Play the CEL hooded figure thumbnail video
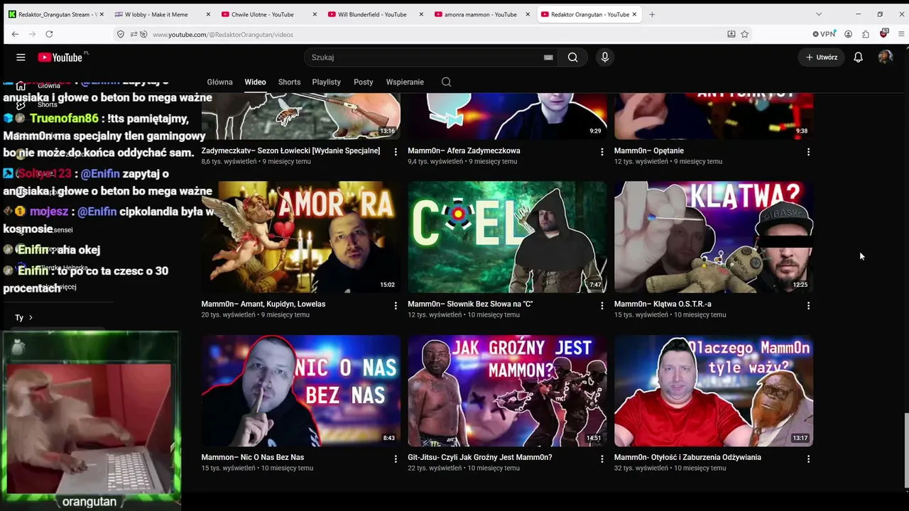 pyautogui.click(x=507, y=237)
